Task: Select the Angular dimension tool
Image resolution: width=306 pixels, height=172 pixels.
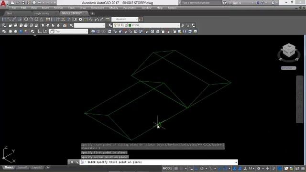Action: pos(42,19)
